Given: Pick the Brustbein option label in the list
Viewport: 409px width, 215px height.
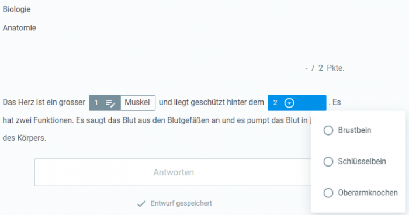Looking at the screenshot, I should coord(355,130).
